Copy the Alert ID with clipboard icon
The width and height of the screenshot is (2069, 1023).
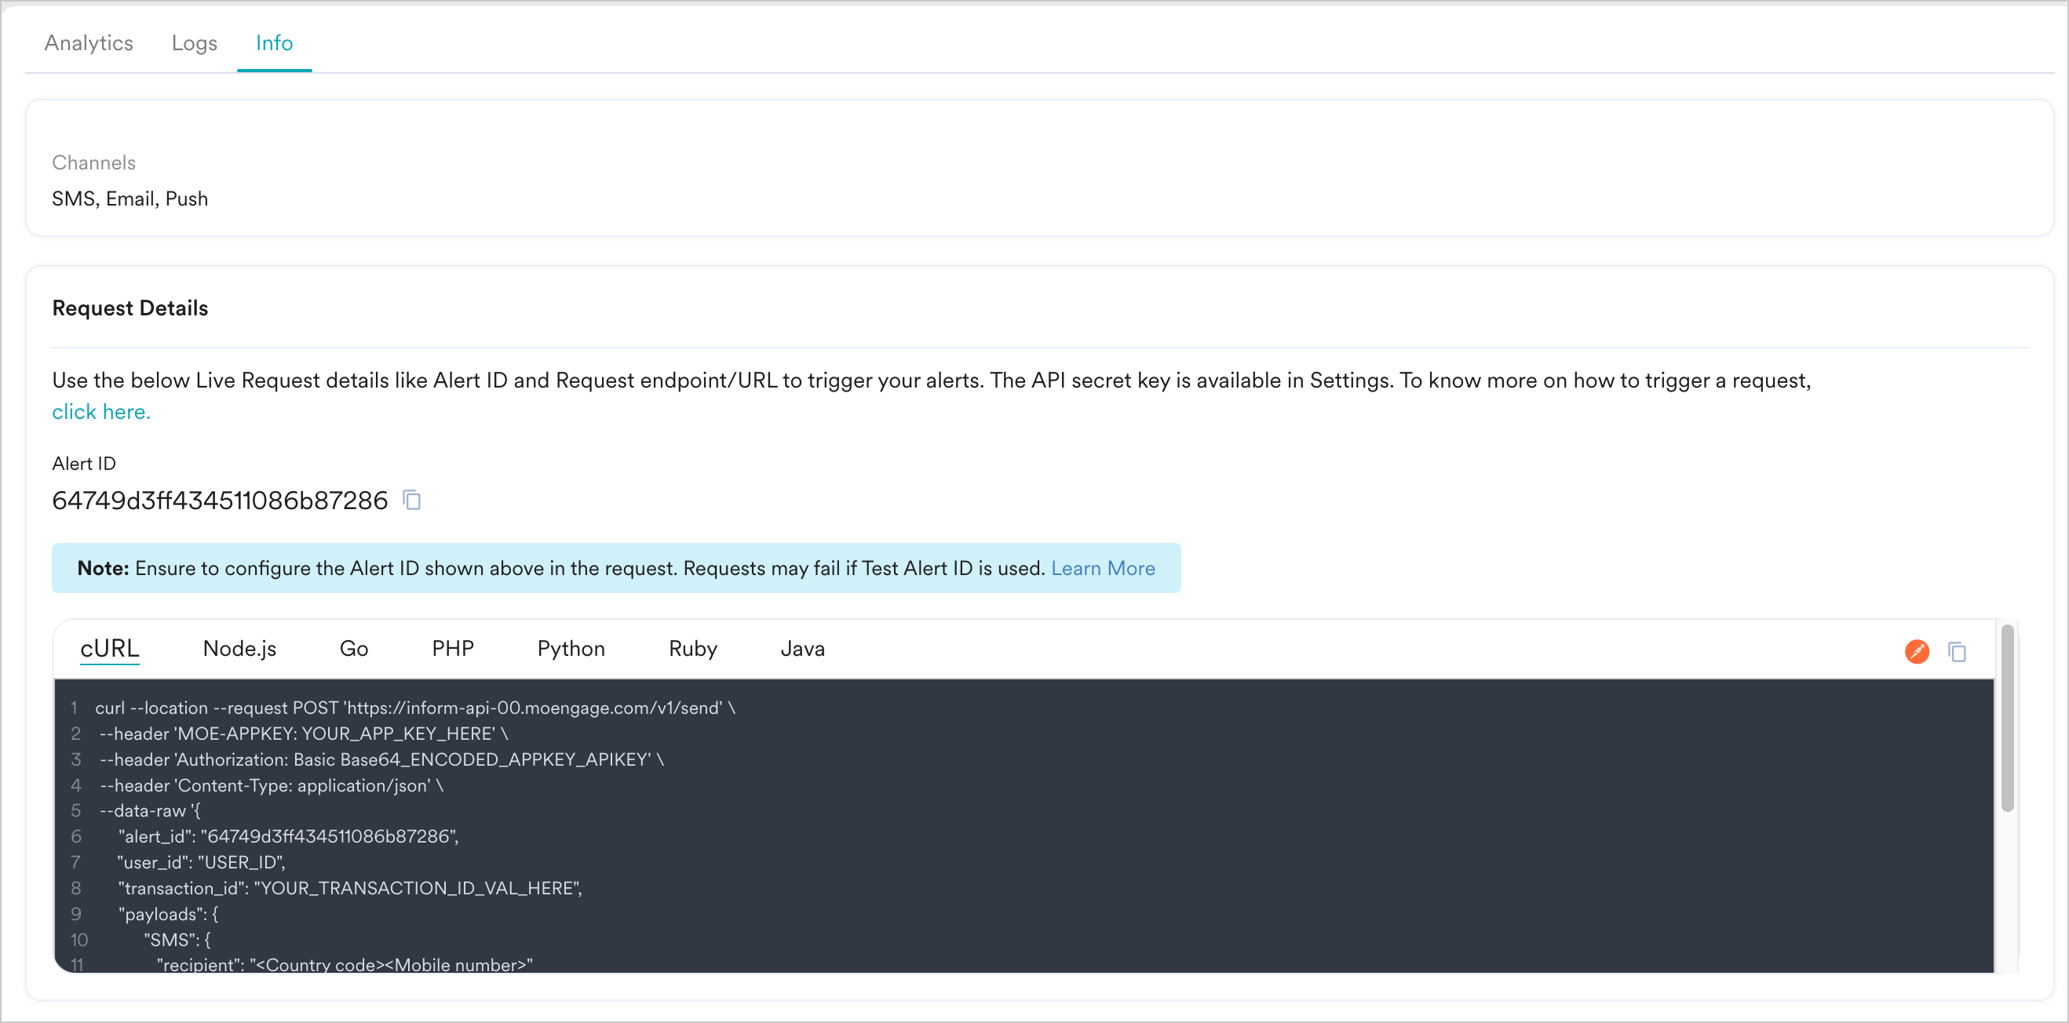coord(412,501)
